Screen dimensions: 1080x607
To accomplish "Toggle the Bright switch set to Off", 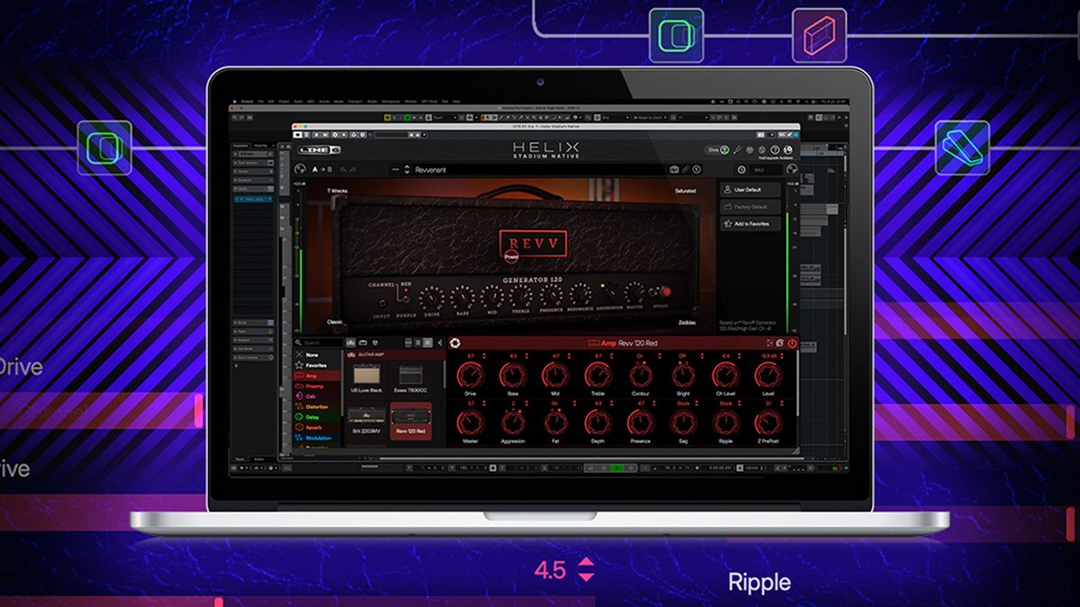I will point(683,375).
